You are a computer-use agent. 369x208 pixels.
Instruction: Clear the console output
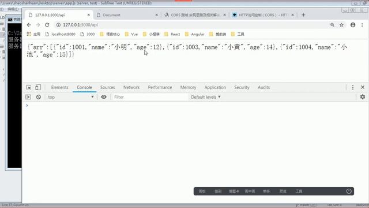tap(39, 97)
